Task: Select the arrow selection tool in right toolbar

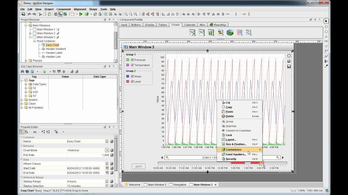Action: pos(326,21)
